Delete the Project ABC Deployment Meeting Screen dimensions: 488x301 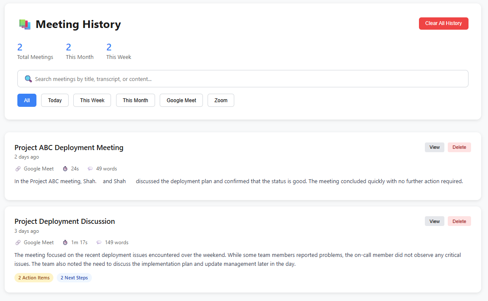[x=459, y=148]
